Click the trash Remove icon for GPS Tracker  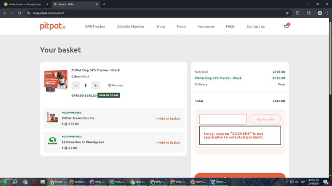(x=109, y=85)
